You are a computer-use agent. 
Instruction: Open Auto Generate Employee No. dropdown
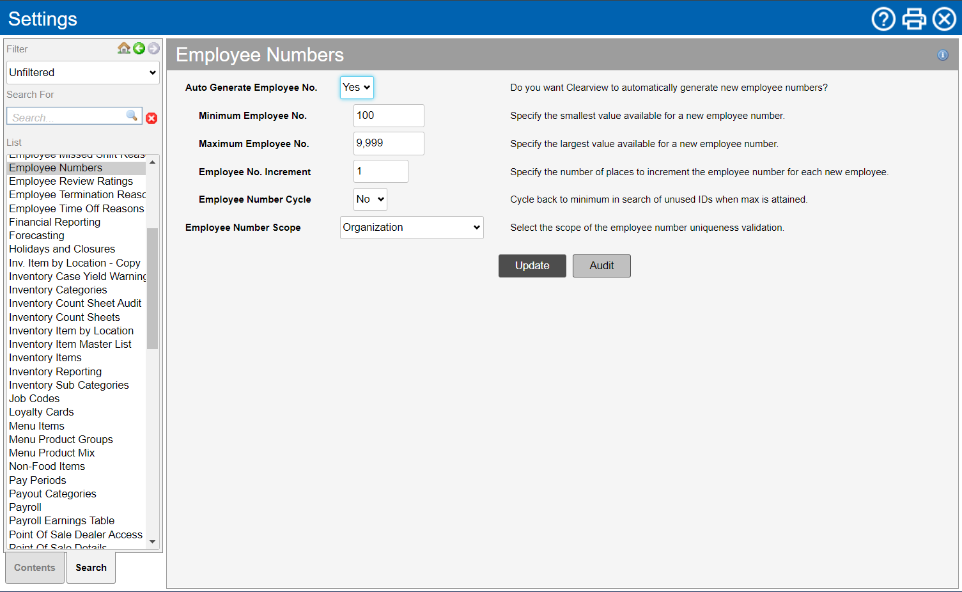pos(357,88)
